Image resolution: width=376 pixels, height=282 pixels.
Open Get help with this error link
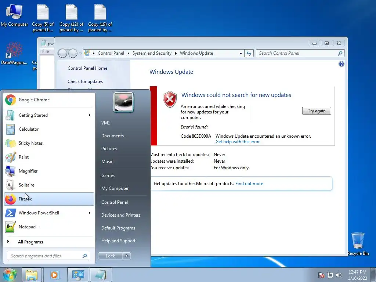(238, 142)
